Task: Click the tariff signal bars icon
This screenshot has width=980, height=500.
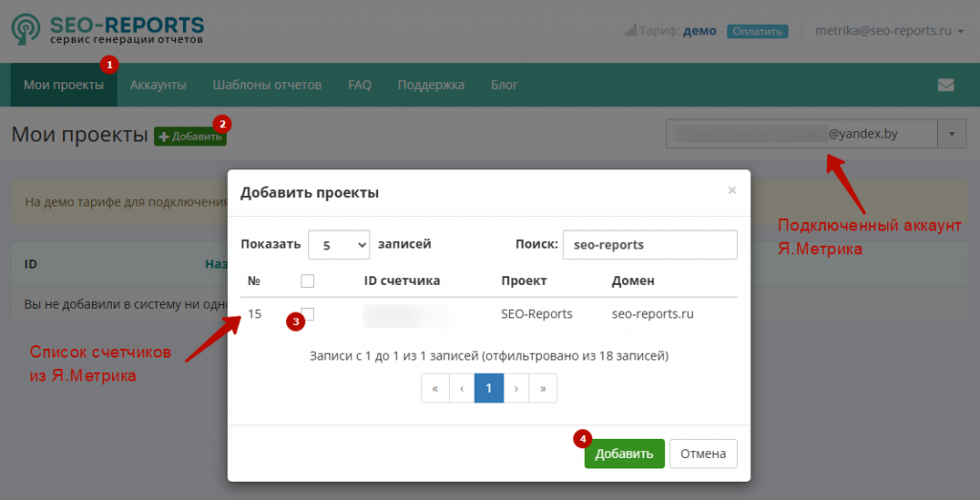Action: [630, 30]
